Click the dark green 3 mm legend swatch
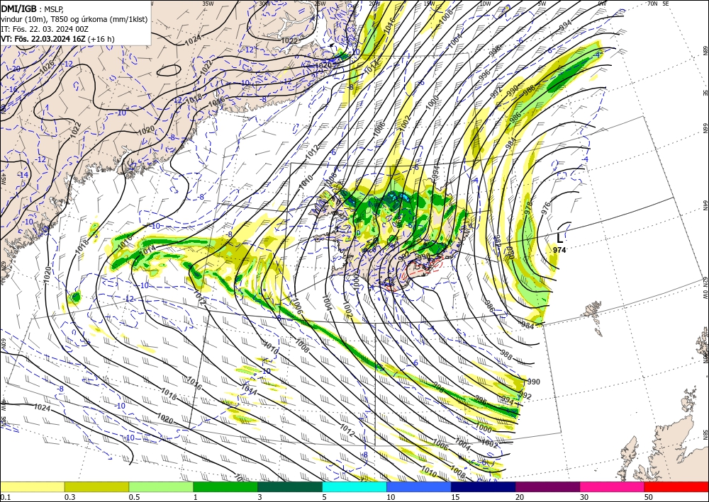709x502 pixels. click(290, 486)
